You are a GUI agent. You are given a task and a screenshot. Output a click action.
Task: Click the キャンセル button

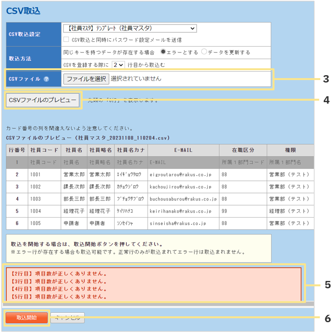coord(67,318)
